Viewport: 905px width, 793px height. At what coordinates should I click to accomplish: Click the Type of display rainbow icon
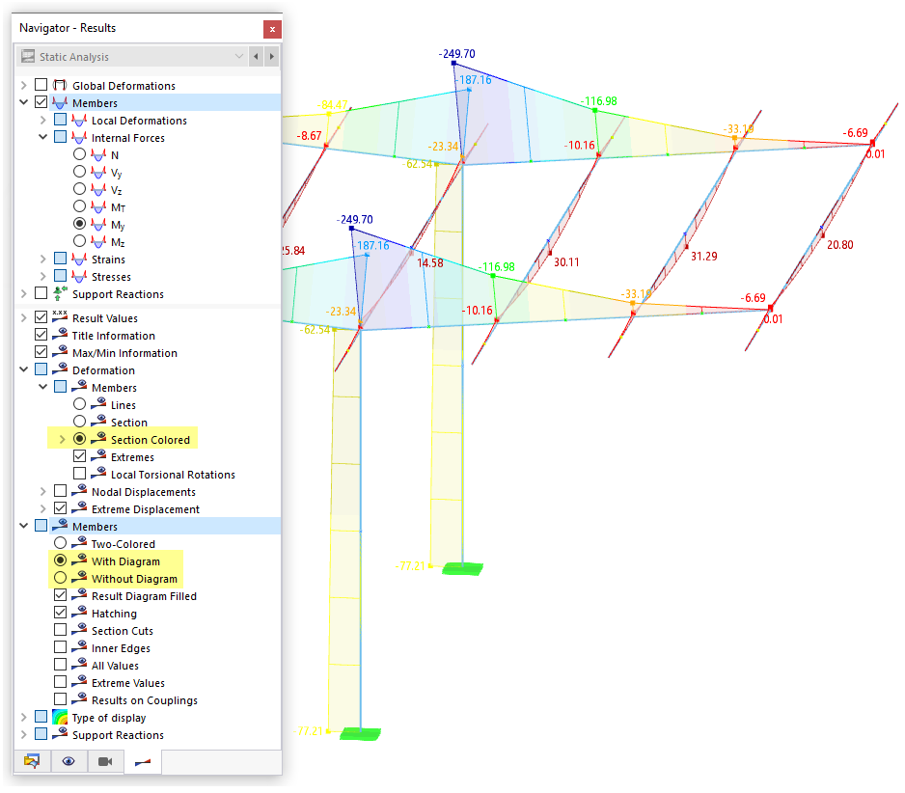(60, 717)
